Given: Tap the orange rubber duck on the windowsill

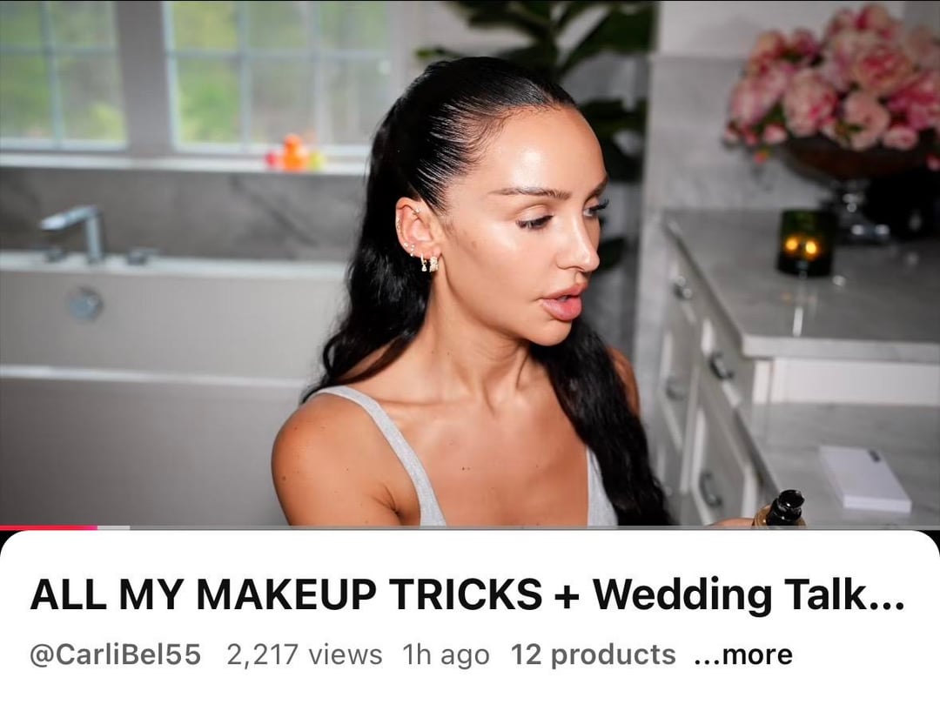Looking at the screenshot, I should click(295, 153).
